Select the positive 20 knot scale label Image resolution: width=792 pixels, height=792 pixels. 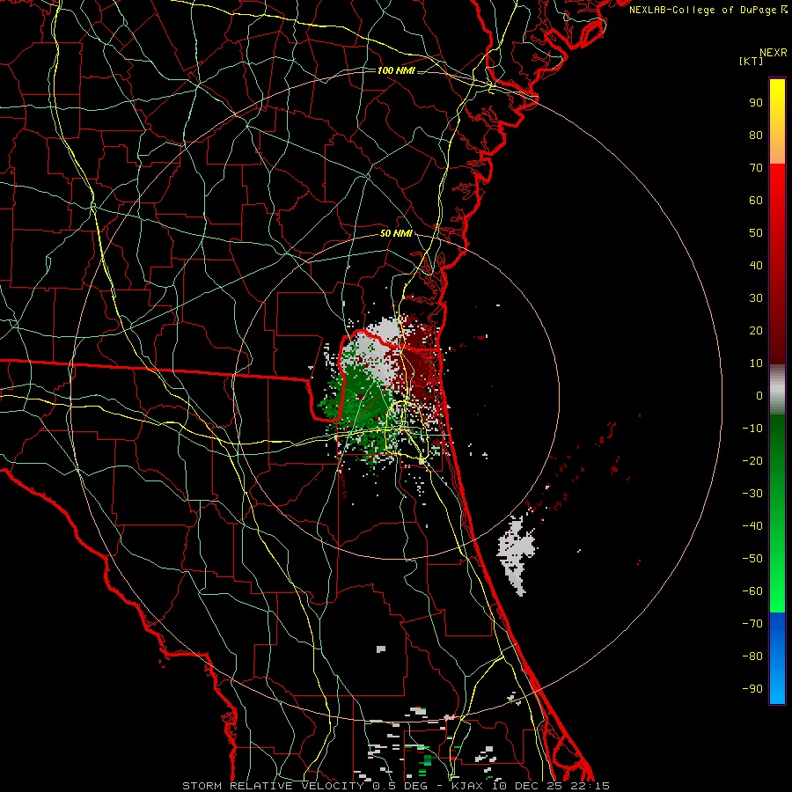point(756,331)
